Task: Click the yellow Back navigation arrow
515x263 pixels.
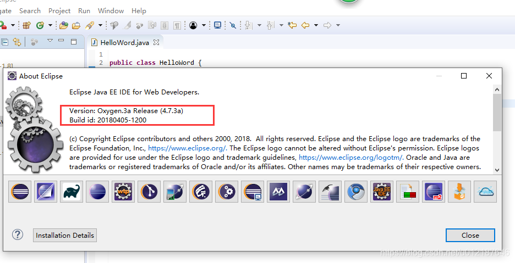Action: pos(305,25)
